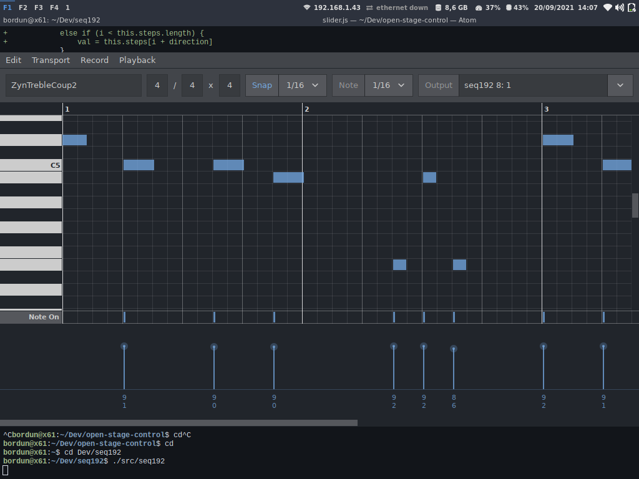This screenshot has height=479, width=639.
Task: Open the Note 1/16 length dropdown
Action: click(389, 85)
